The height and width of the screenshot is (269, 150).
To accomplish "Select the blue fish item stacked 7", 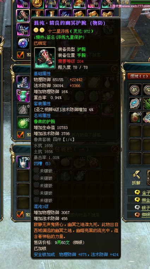I will coord(135,104).
